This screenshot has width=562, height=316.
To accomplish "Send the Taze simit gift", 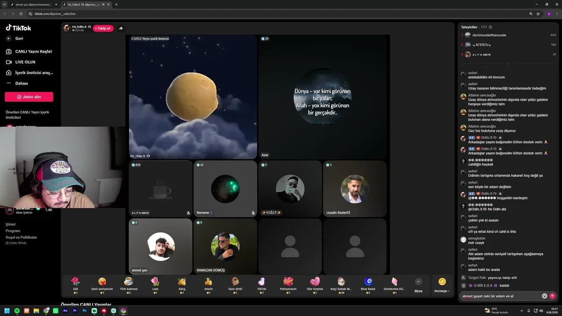I will (235, 285).
